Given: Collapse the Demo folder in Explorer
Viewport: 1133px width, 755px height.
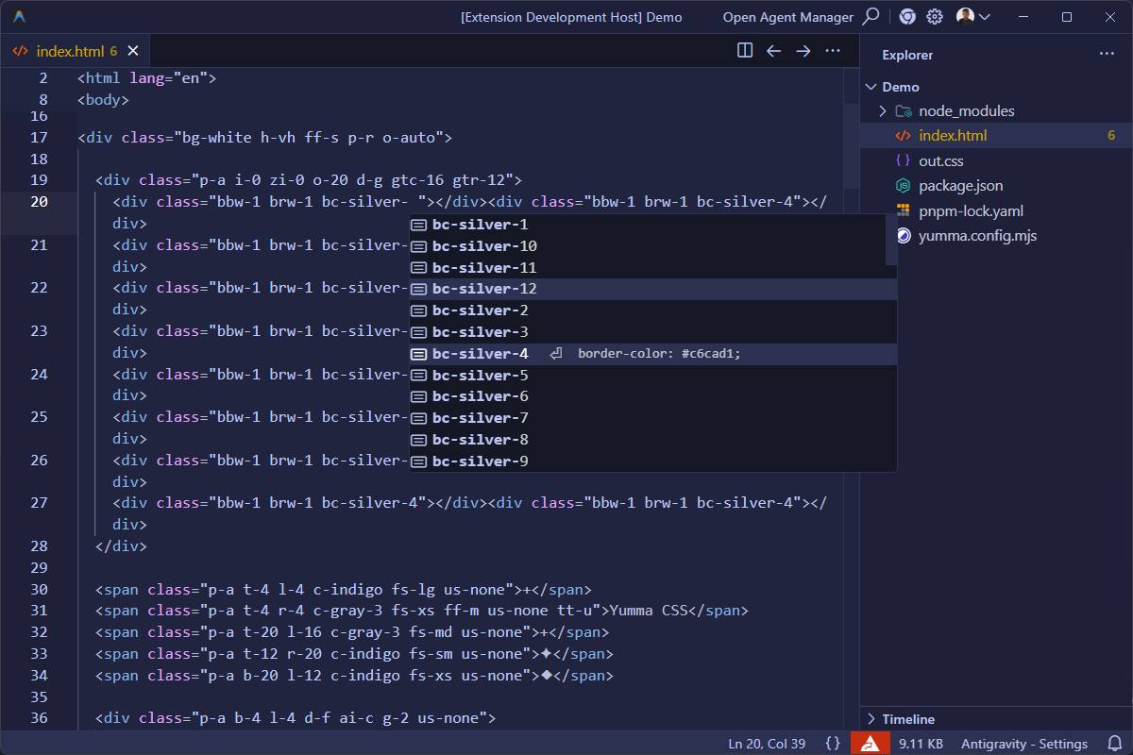Looking at the screenshot, I should point(871,86).
